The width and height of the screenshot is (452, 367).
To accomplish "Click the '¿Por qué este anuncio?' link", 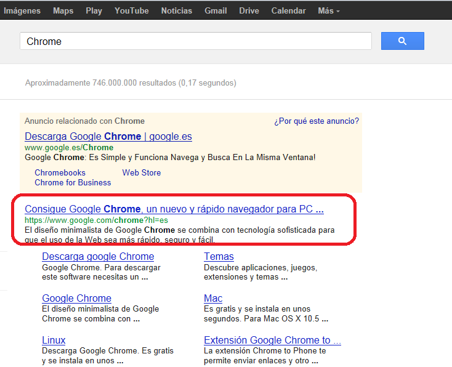I will click(x=317, y=121).
